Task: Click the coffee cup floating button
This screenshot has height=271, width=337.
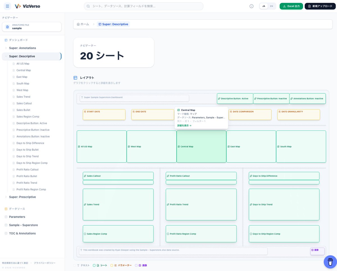Action: tap(330, 262)
